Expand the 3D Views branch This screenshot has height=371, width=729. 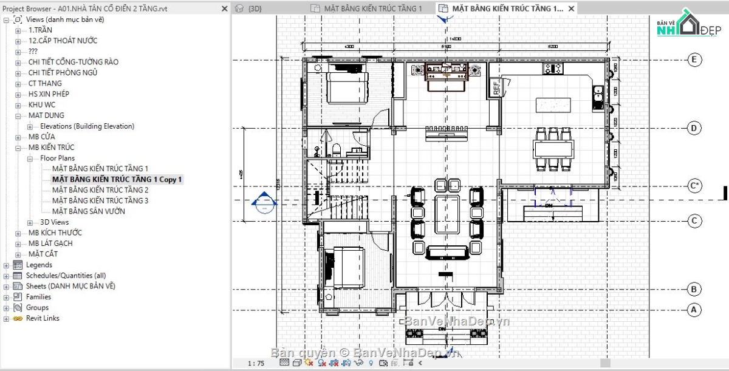pos(29,222)
